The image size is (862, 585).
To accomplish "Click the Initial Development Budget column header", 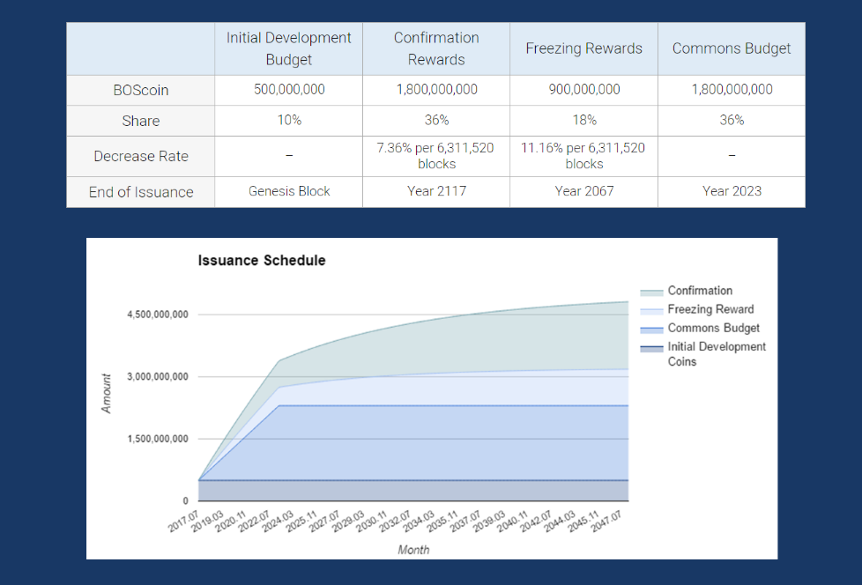I will click(288, 48).
